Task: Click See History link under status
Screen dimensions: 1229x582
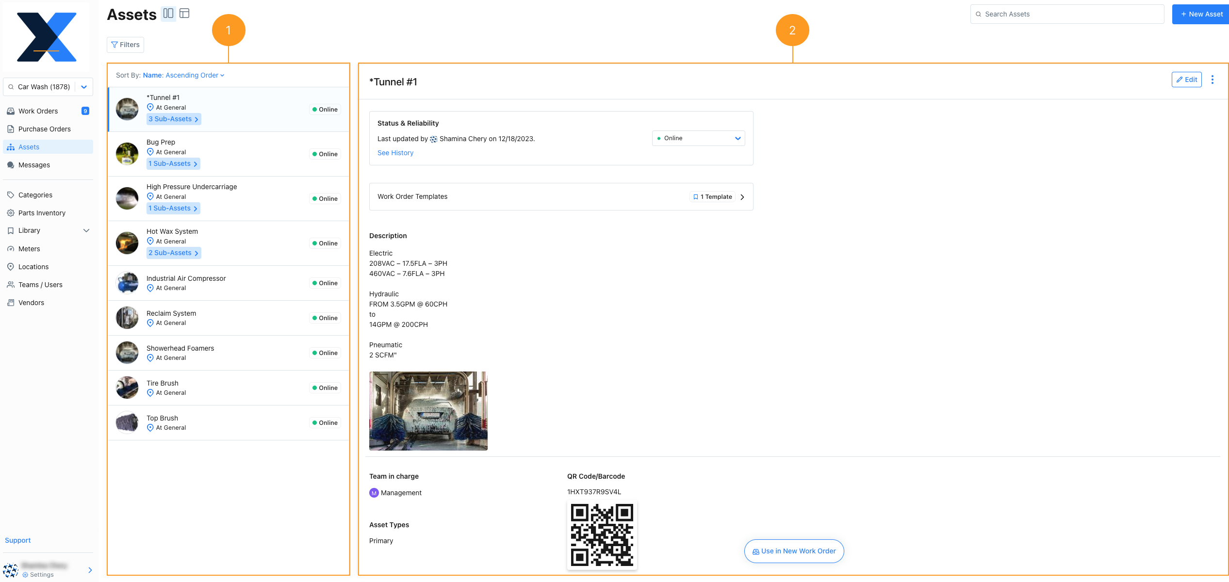Action: (395, 152)
